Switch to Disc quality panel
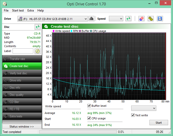This screenshot has width=173, height=136. click(x=22, y=95)
